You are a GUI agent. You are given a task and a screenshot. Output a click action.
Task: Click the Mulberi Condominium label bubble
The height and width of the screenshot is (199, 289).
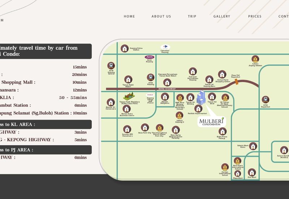coord(211,121)
